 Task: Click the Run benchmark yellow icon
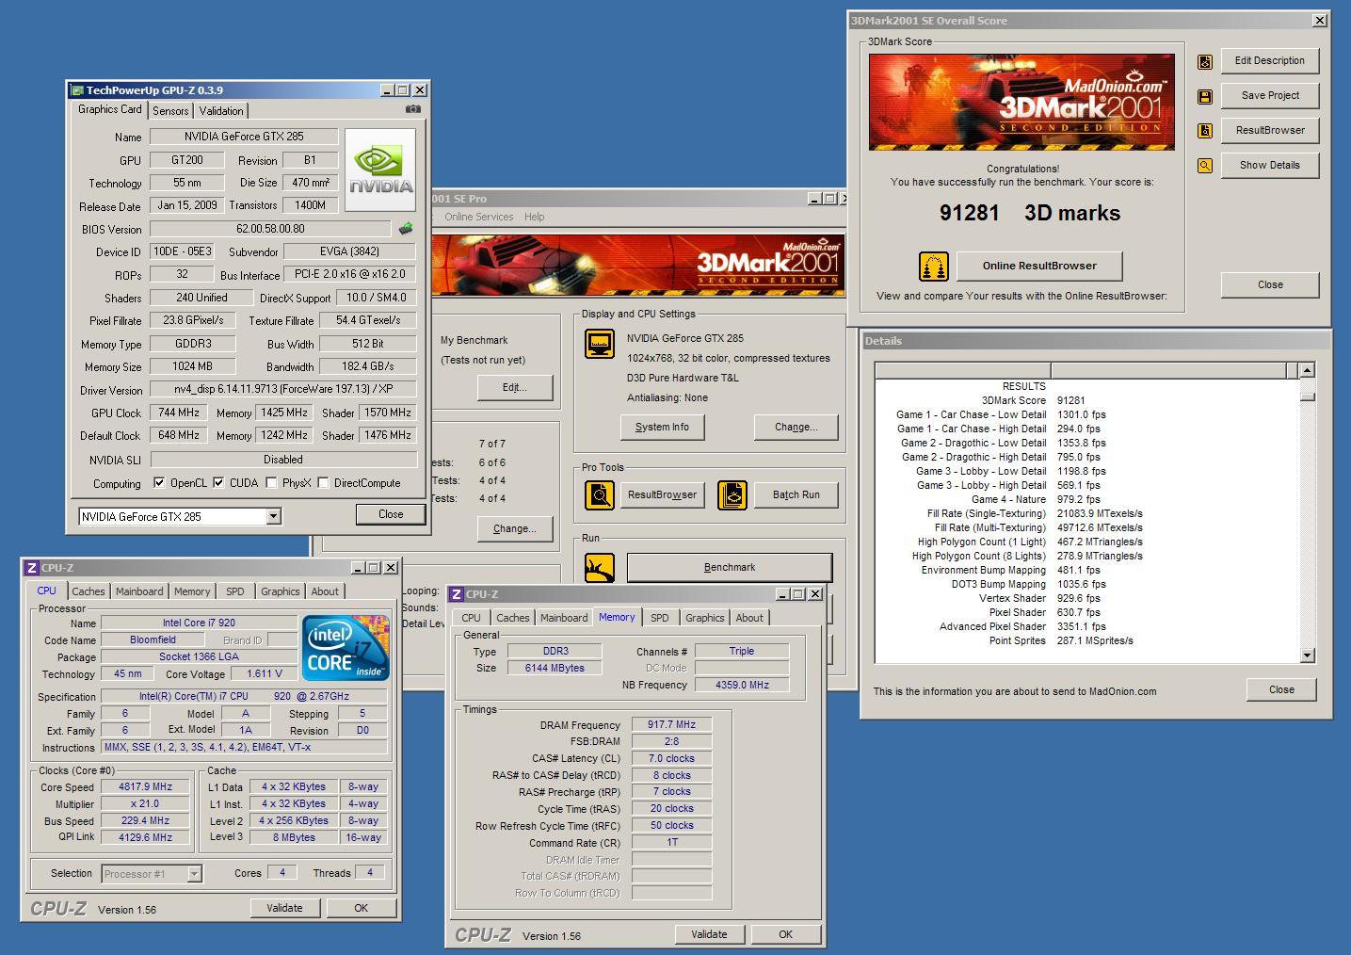[600, 567]
